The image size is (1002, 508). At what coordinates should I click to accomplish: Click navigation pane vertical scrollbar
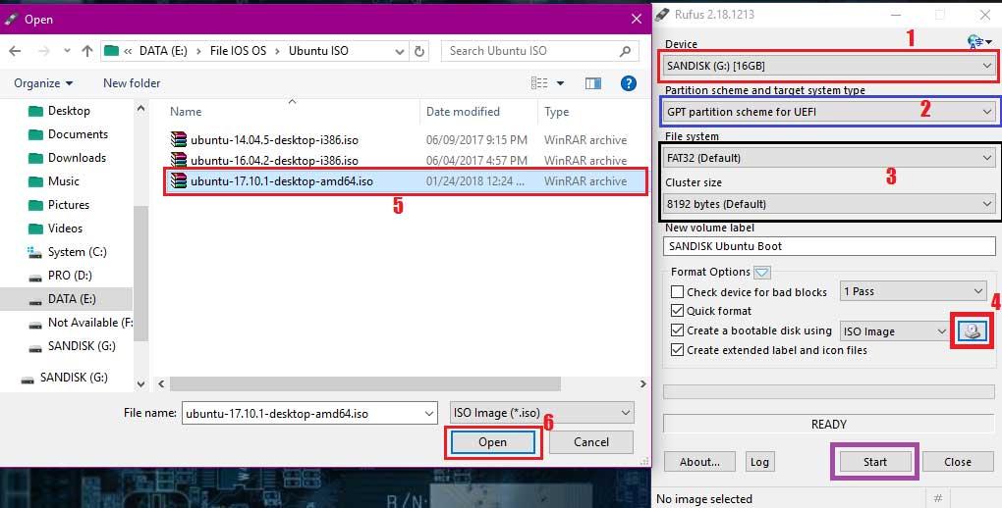click(x=140, y=274)
